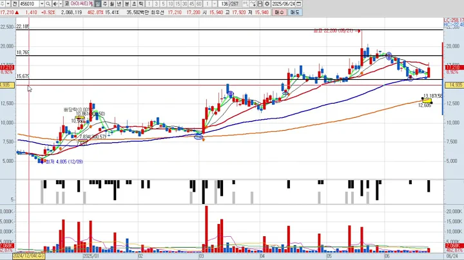Image resolution: width=464 pixels, height=260 pixels.
Task: Click the 7,834 price annotation
Action: point(92,137)
